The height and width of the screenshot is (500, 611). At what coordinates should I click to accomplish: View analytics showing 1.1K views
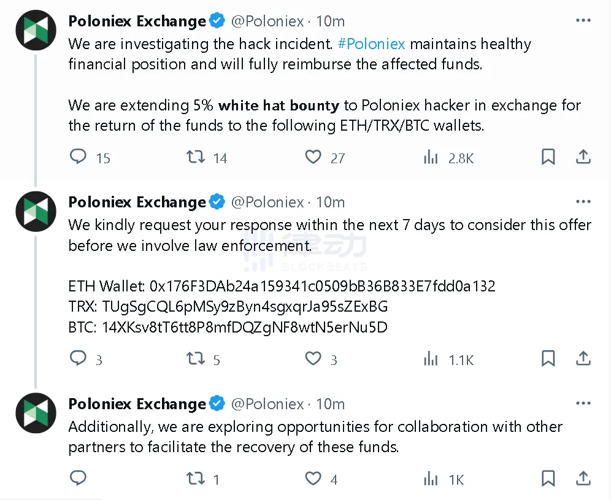[431, 359]
